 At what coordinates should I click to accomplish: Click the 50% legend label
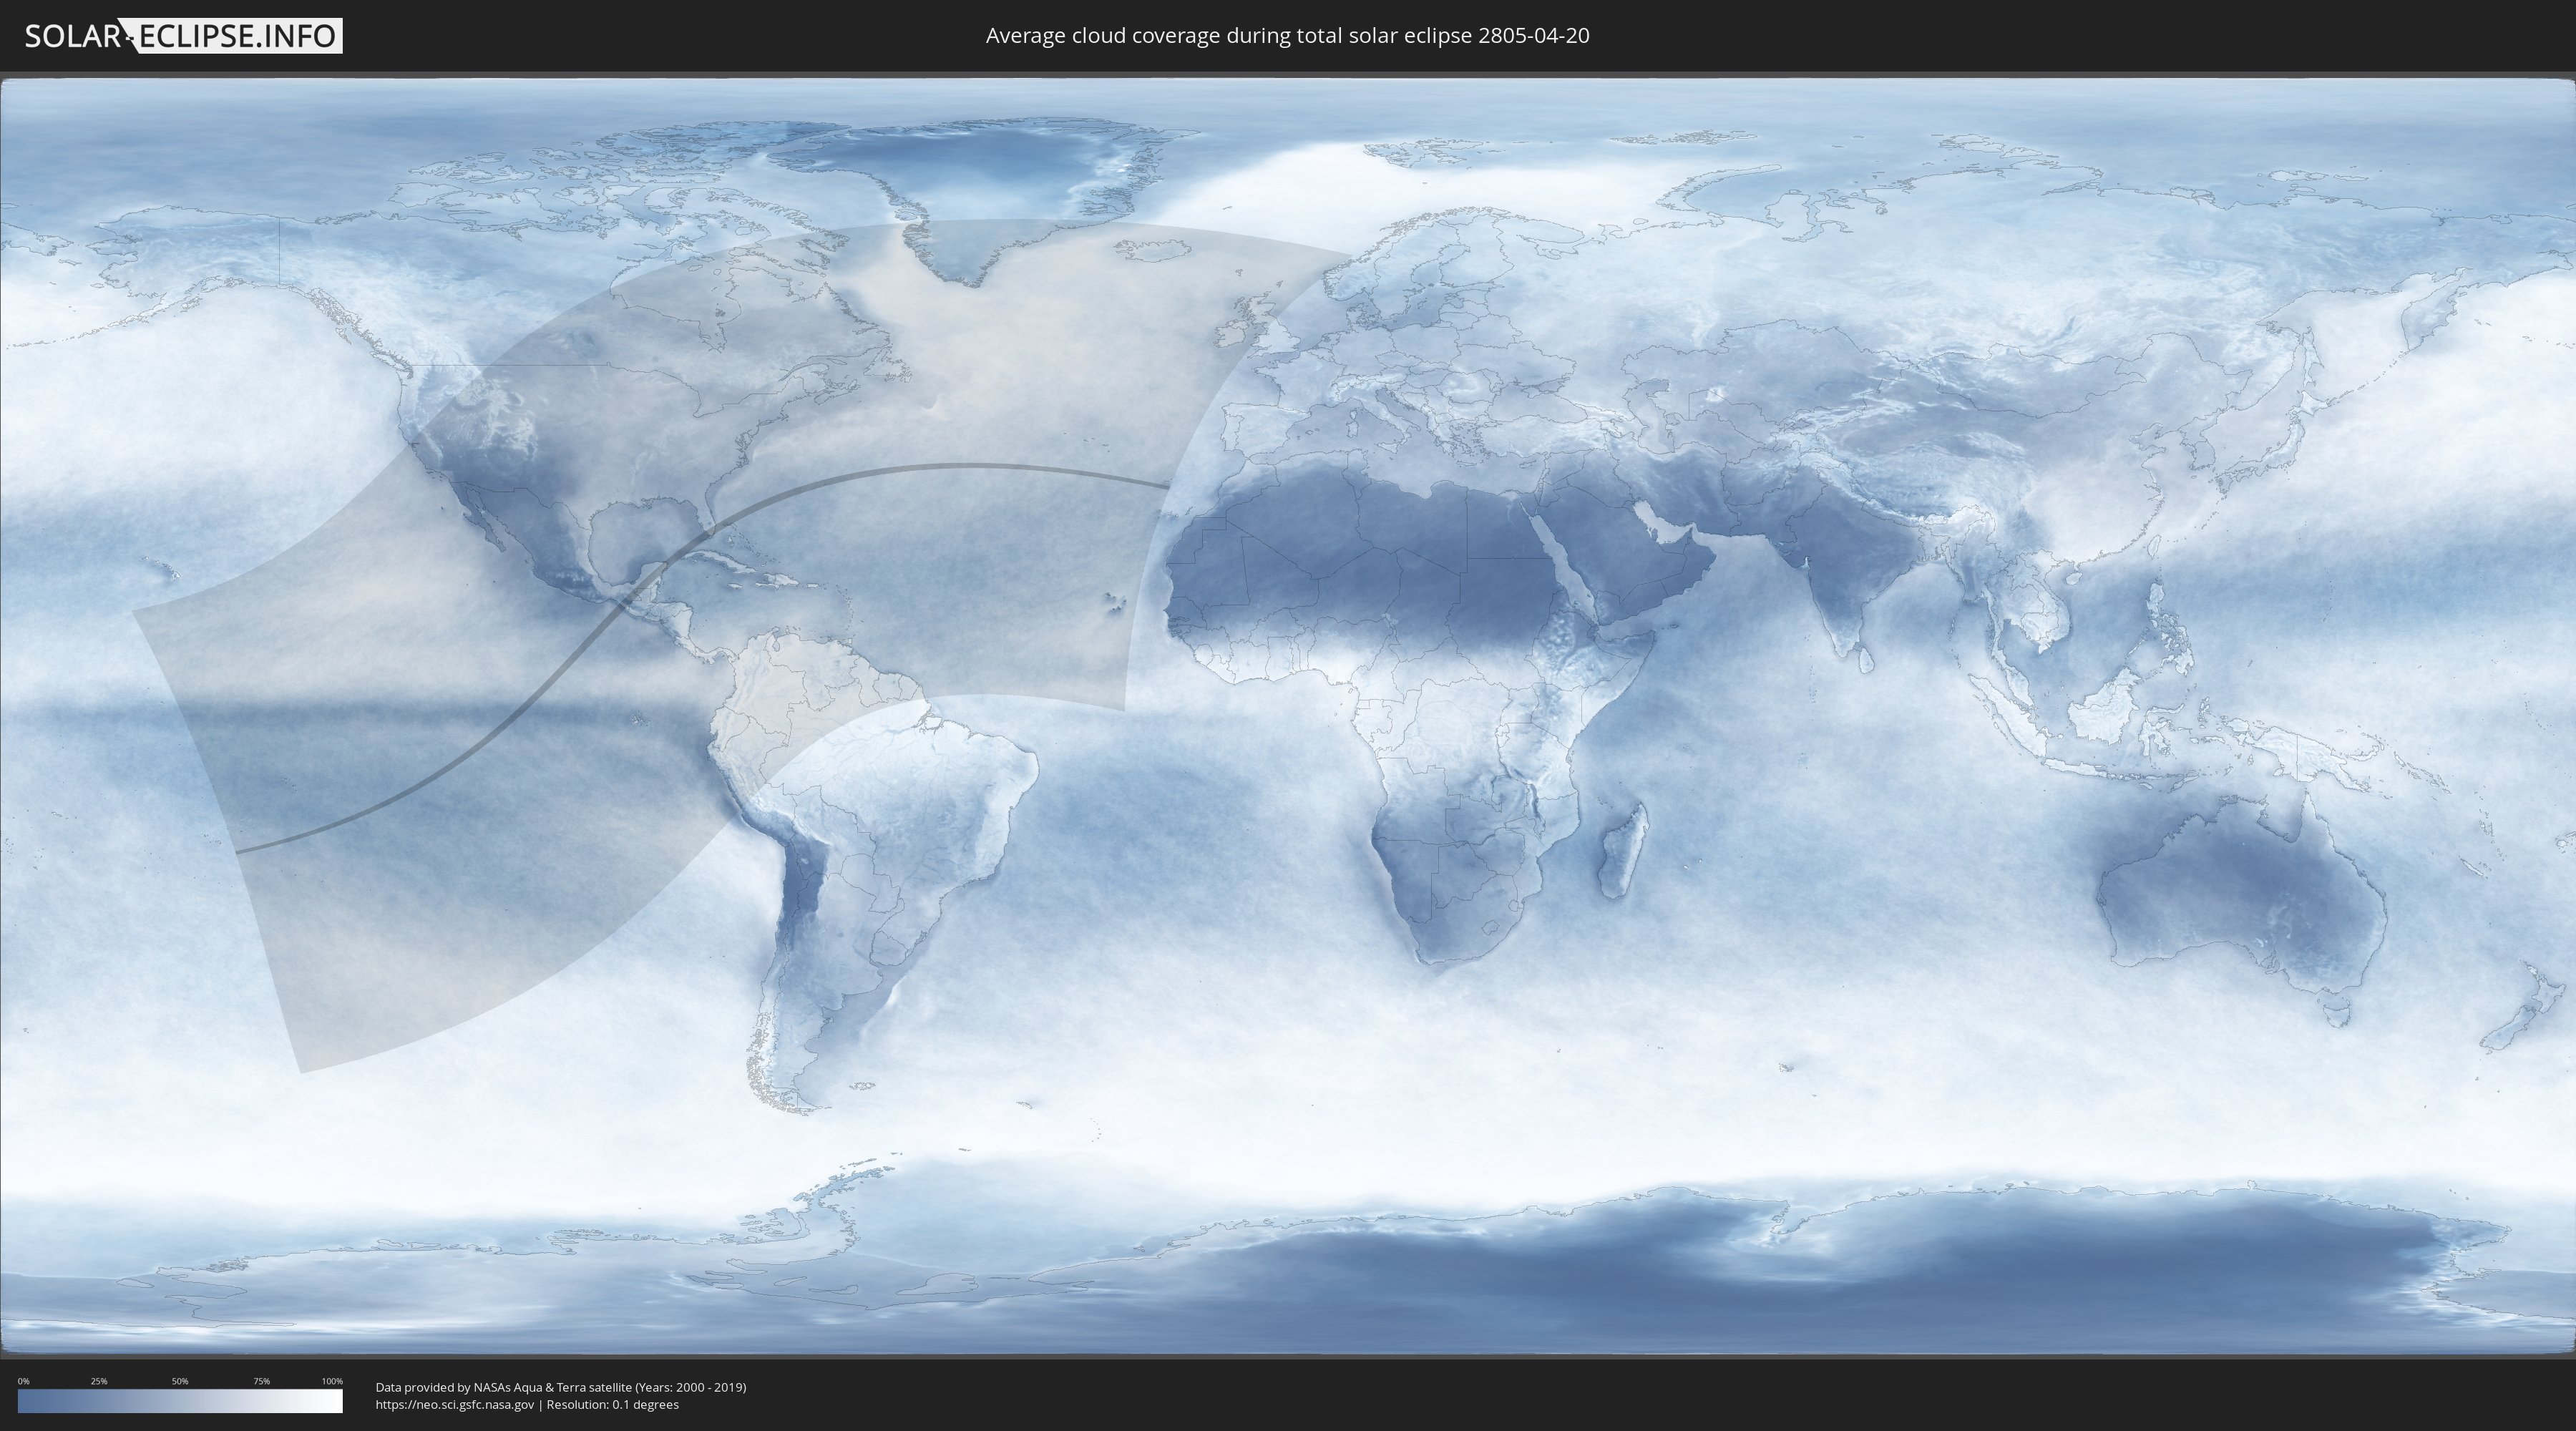tap(180, 1381)
